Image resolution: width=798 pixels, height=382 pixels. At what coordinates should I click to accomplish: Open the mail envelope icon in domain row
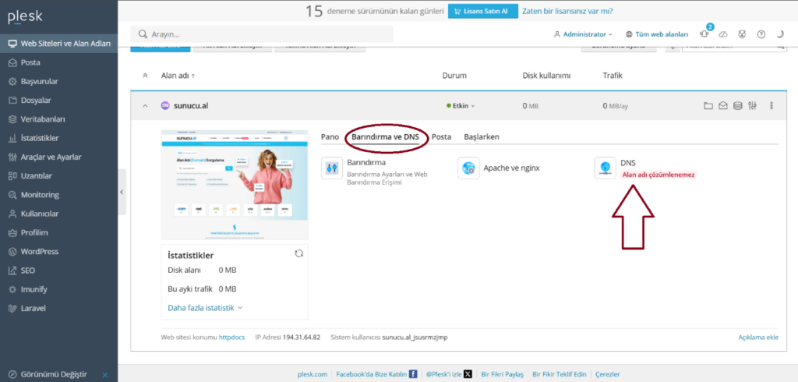pos(723,106)
